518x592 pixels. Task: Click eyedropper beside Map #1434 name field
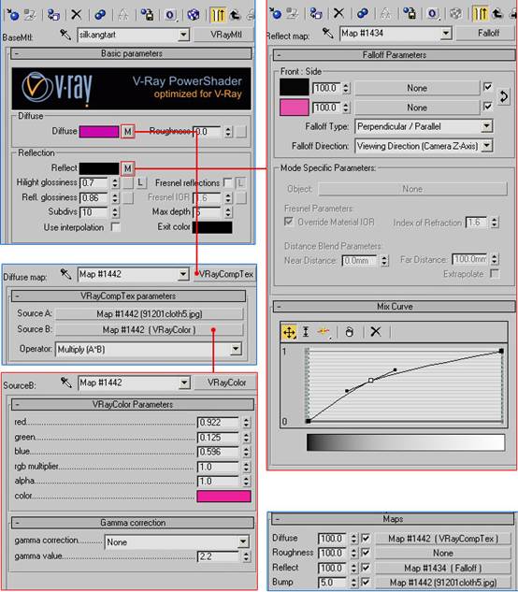(327, 34)
